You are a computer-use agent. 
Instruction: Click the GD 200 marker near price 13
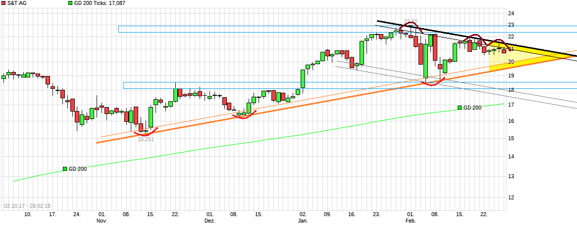point(65,169)
